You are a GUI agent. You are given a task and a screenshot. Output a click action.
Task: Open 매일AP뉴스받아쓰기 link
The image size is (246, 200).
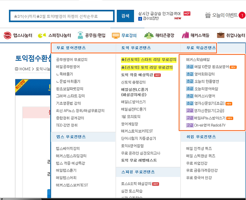[210, 118]
